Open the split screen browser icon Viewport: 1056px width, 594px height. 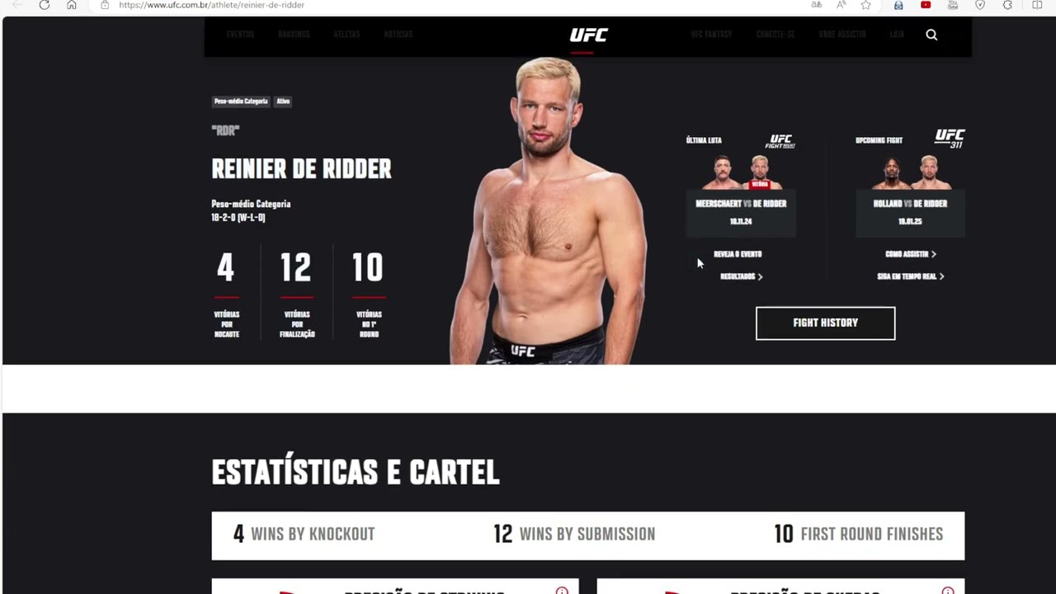click(1037, 5)
